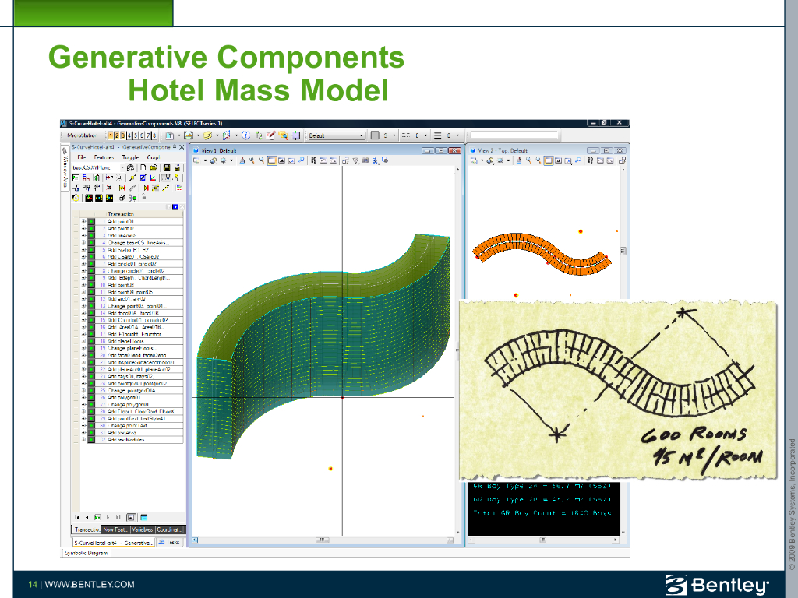Screen dimensions: 798x598
Task: Click the save floppy disk icon in GC panel
Action: point(167,167)
